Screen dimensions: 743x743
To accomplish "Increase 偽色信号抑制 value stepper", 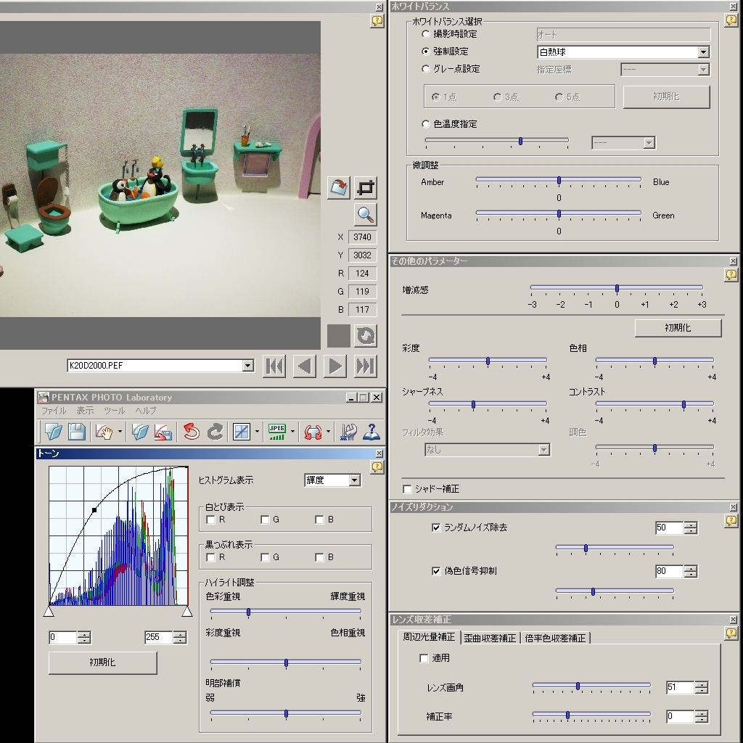I will click(691, 568).
